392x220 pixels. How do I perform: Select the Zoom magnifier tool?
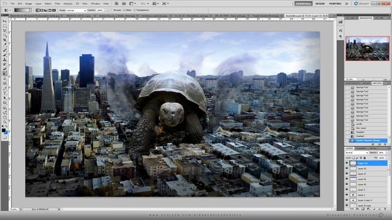coord(5,122)
